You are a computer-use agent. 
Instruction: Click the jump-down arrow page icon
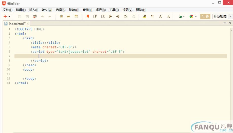point(103,16)
